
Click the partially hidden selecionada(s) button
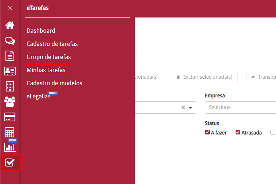pos(149,77)
